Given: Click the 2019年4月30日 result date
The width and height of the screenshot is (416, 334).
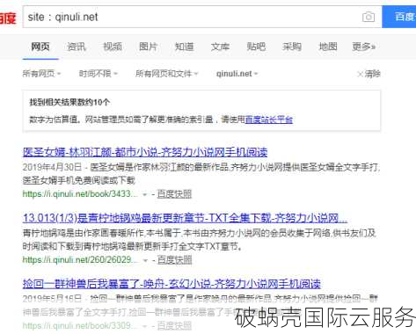Looking at the screenshot, I should (52, 167).
